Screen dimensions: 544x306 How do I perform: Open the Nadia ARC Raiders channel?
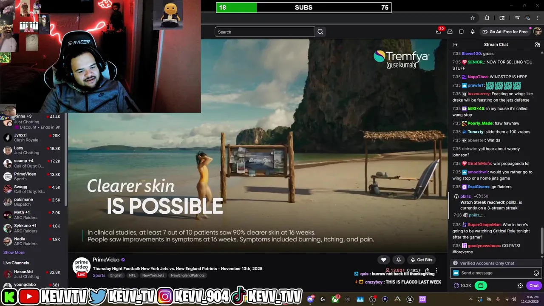(32, 241)
